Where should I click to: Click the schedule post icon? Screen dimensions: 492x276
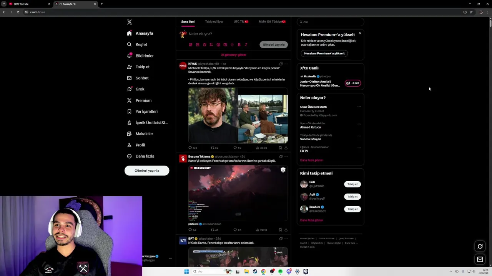225,45
